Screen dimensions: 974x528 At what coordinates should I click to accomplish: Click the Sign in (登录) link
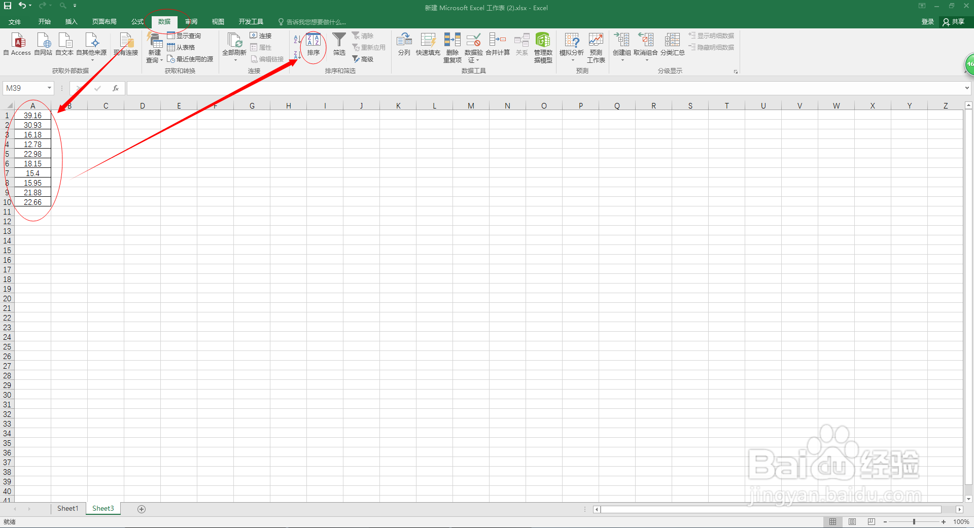click(x=928, y=22)
